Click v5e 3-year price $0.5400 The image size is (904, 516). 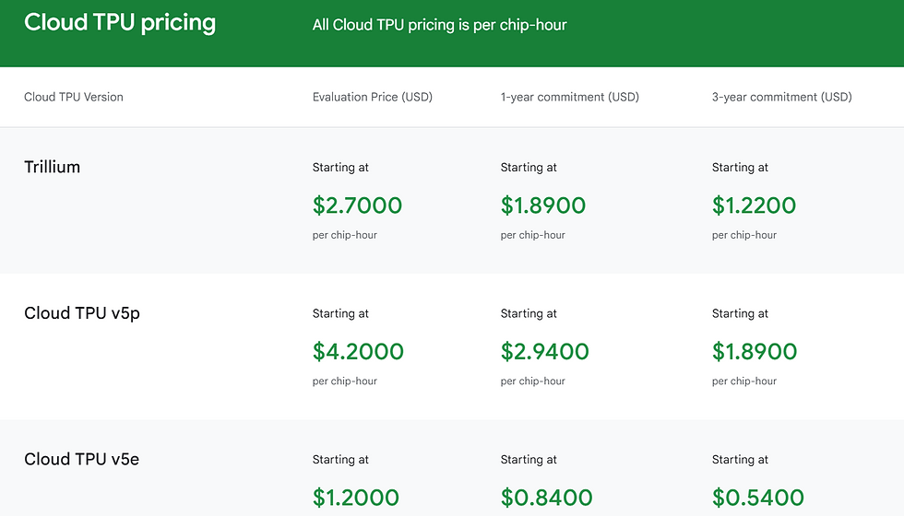[x=758, y=498]
